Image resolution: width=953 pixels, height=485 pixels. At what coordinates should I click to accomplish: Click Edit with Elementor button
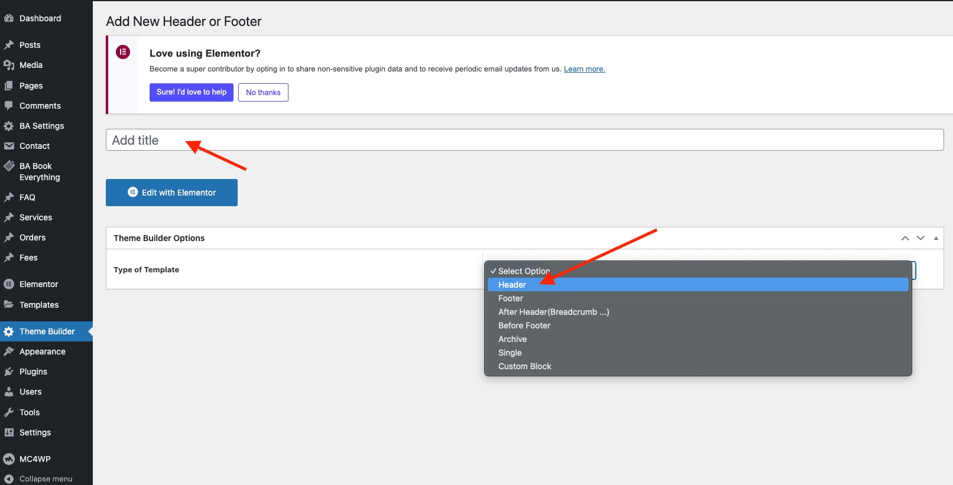(x=171, y=193)
